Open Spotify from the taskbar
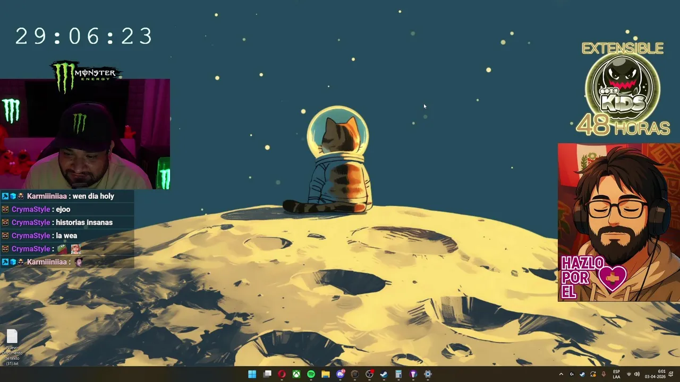 (311, 374)
